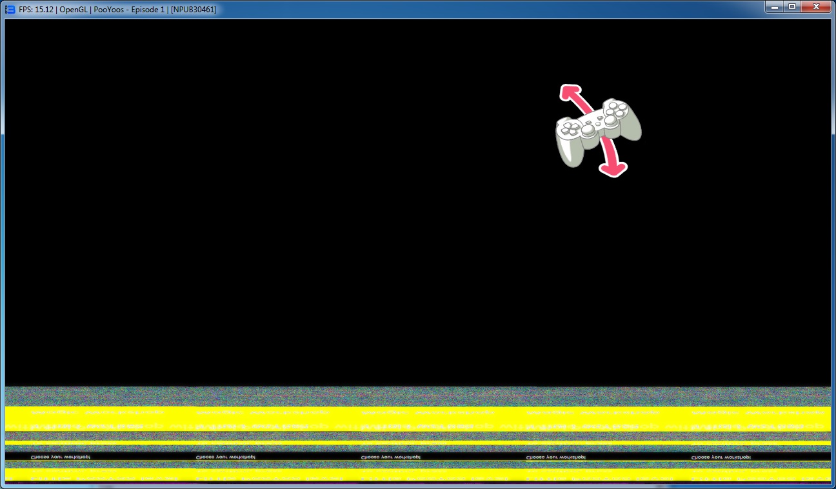
Task: Click the lower-right pink arrowhead
Action: 612,168
